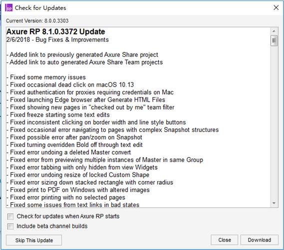
Task: Enable Check for updates when Axure RP starts
Action: [x=10, y=216]
